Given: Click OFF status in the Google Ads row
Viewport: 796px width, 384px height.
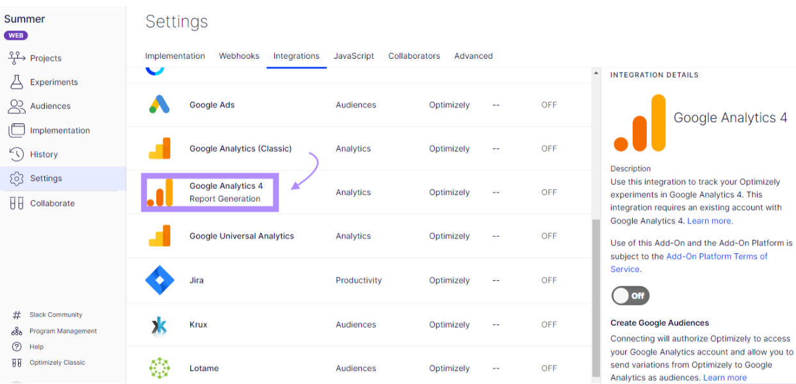Looking at the screenshot, I should (x=549, y=105).
